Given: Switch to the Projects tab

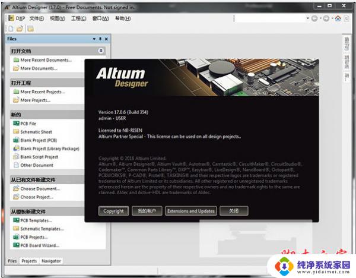Looking at the screenshot, I should click(29, 261).
